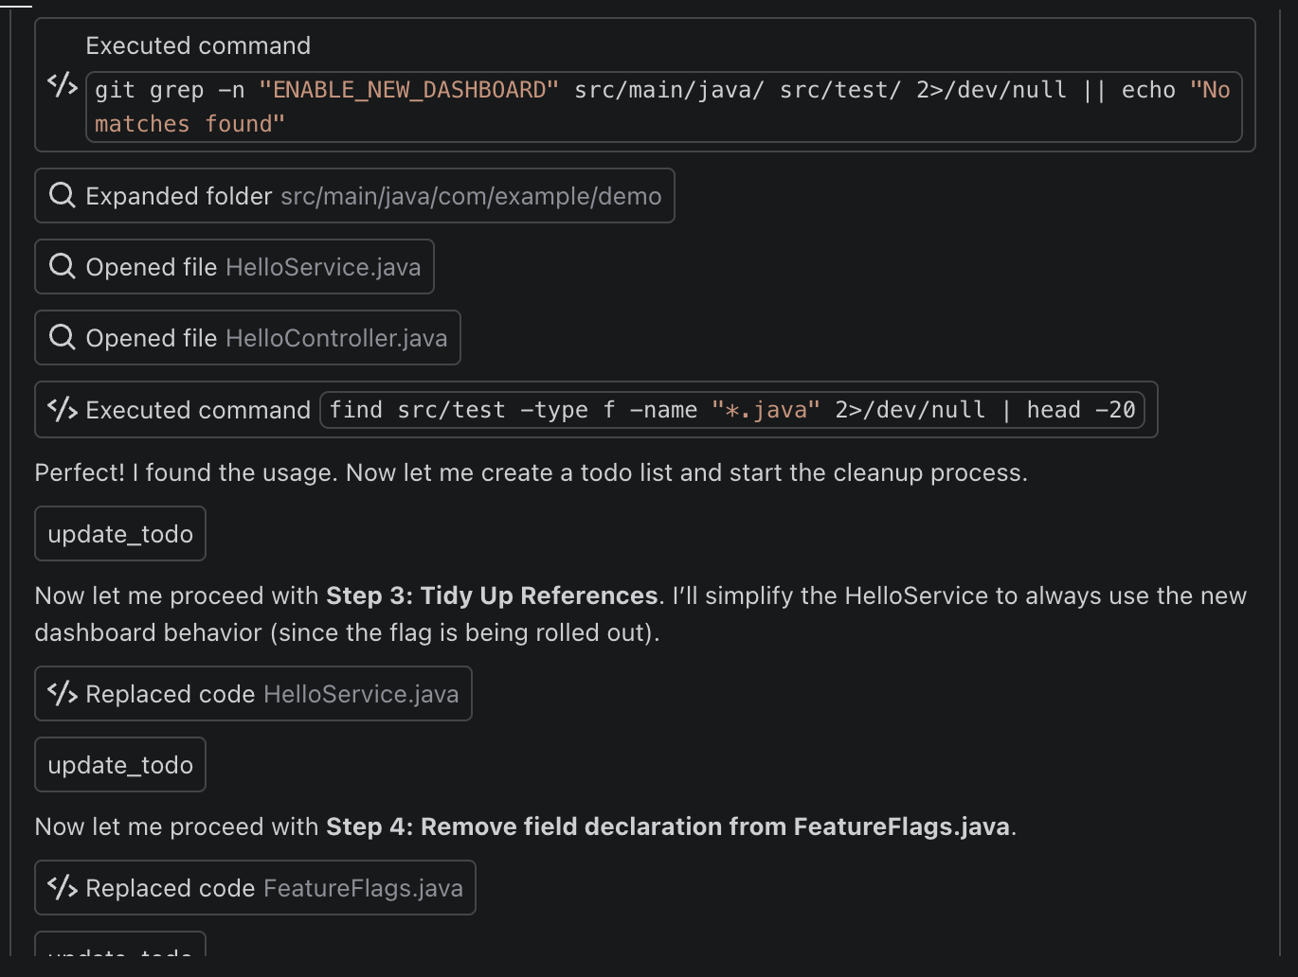Click second update_todo chip below HelloService replacement
The width and height of the screenshot is (1298, 977).
[120, 765]
